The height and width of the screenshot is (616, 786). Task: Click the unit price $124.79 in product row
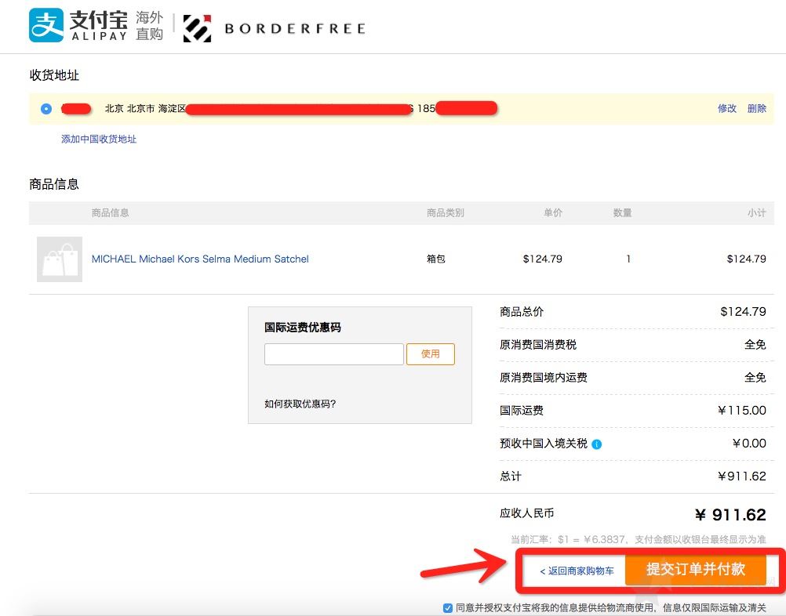tap(542, 259)
